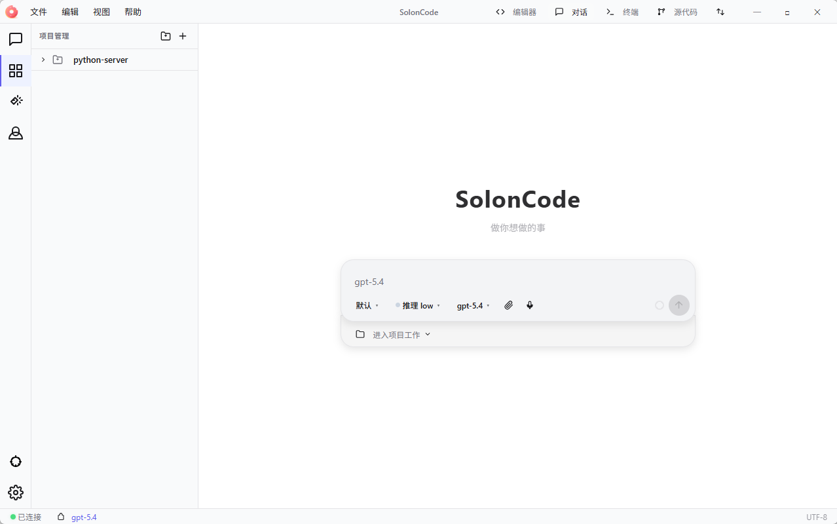Image resolution: width=837 pixels, height=524 pixels.
Task: Open the 推理 low reasoning dropdown
Action: (418, 305)
